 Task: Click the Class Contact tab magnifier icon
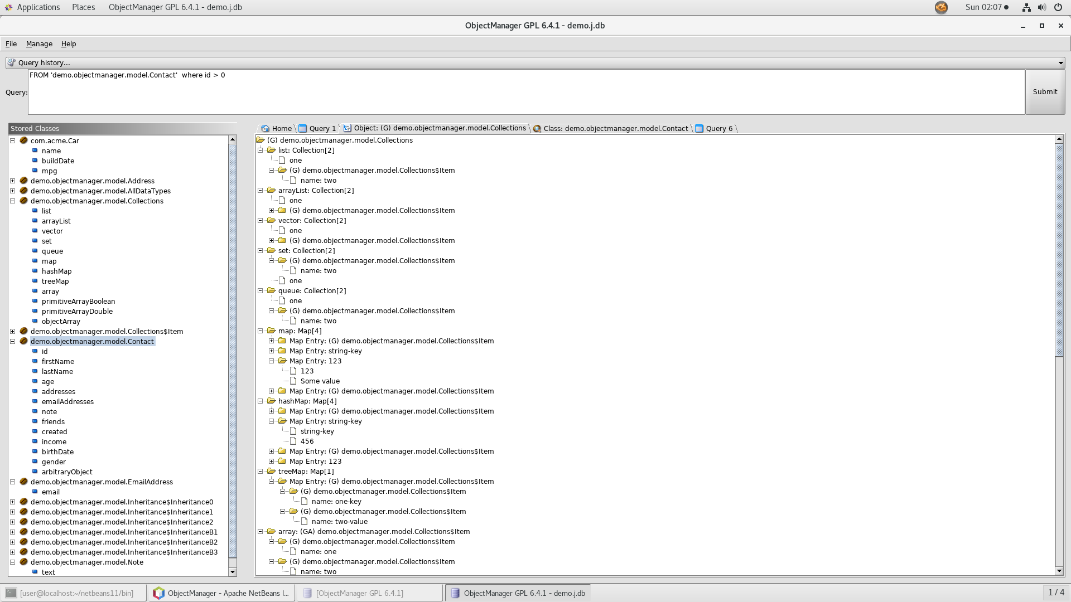click(x=537, y=129)
